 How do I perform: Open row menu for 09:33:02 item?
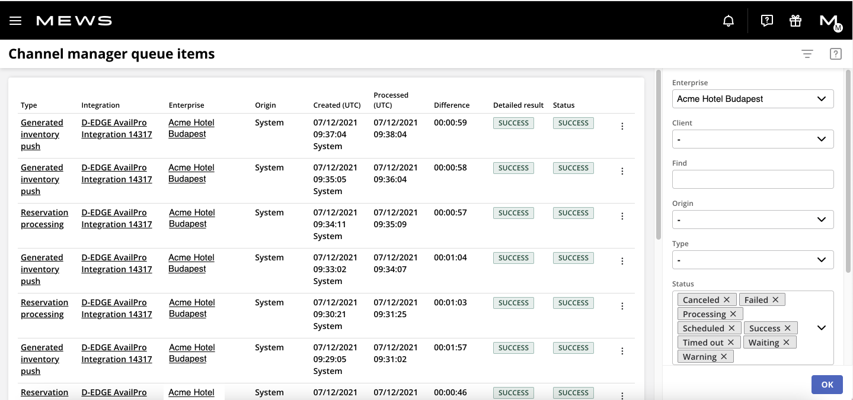point(622,261)
